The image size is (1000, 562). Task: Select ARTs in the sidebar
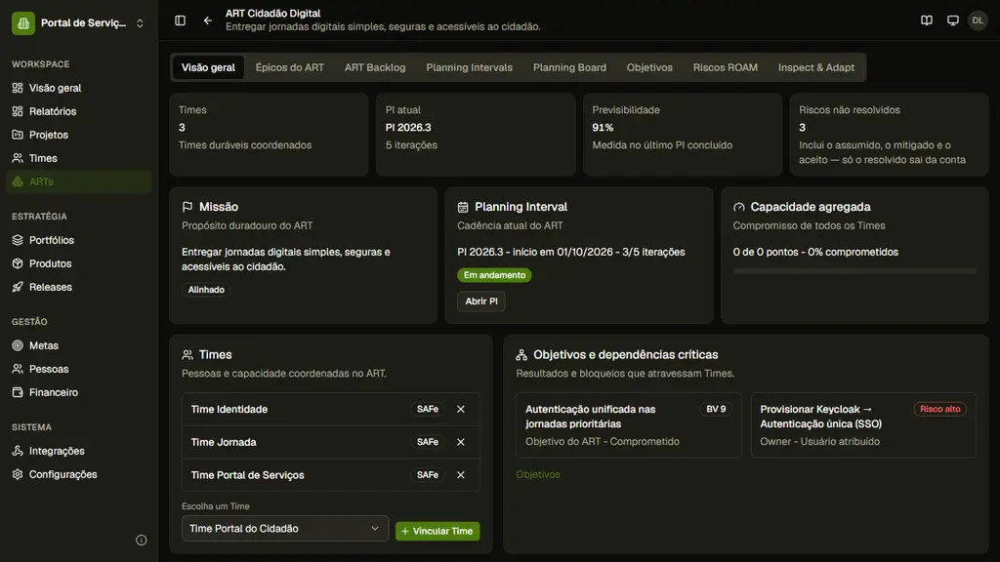(79, 181)
